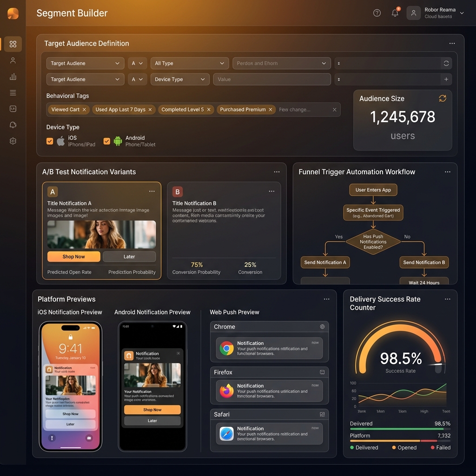Select the Send Notification B node
The image size is (476, 476).
click(x=424, y=262)
